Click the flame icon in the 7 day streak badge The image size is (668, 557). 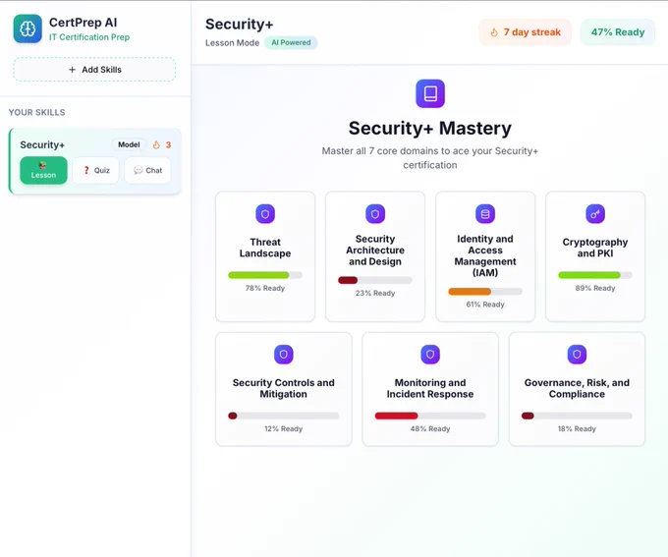click(x=494, y=32)
